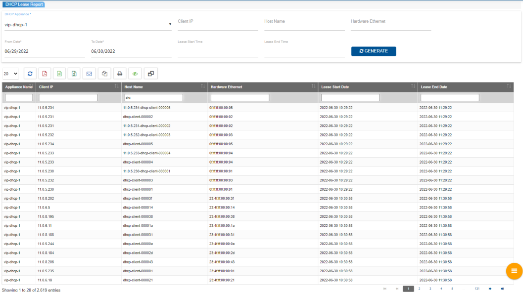Sort by Appliance Name column
This screenshot has width=523, height=292.
point(19,87)
